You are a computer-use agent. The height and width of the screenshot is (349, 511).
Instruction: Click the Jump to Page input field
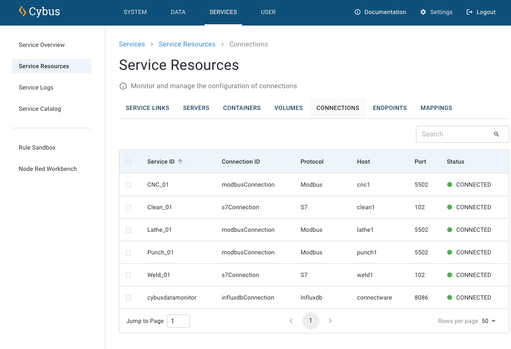click(178, 321)
